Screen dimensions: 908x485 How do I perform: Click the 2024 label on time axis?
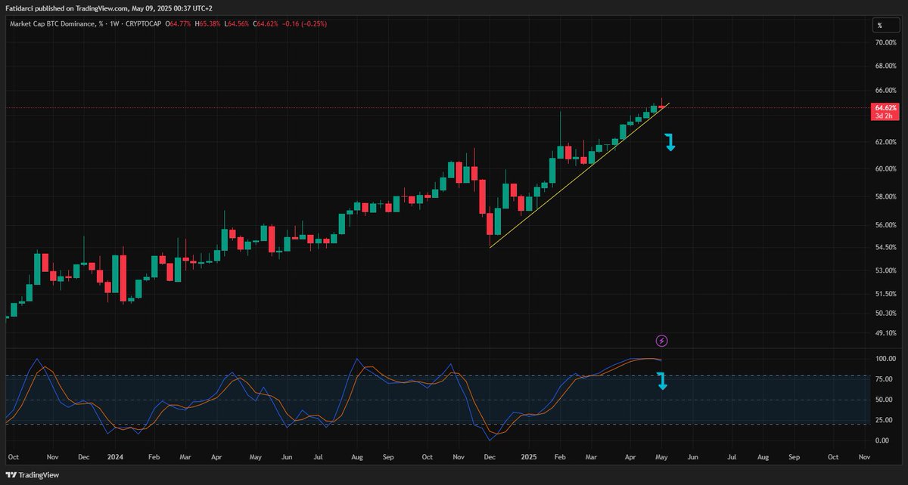(x=115, y=458)
